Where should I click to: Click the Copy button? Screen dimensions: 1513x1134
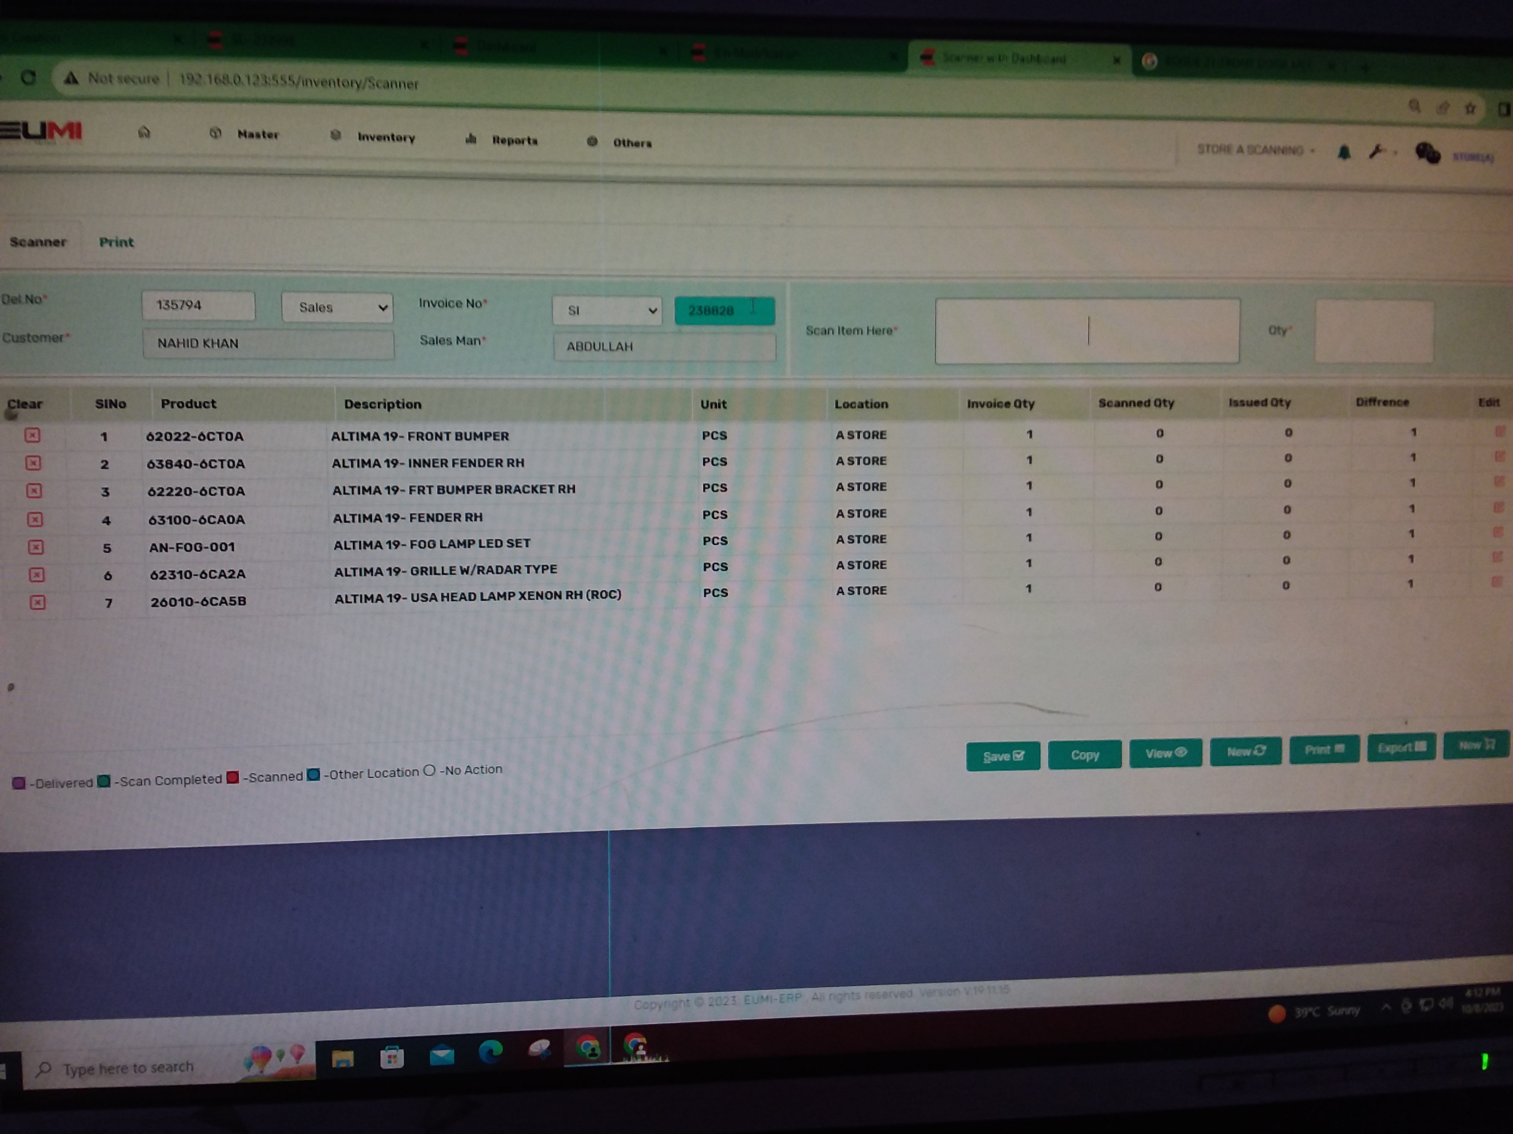pyautogui.click(x=1085, y=755)
